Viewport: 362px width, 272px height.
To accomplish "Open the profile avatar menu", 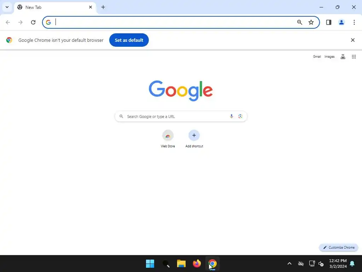I will point(341,22).
